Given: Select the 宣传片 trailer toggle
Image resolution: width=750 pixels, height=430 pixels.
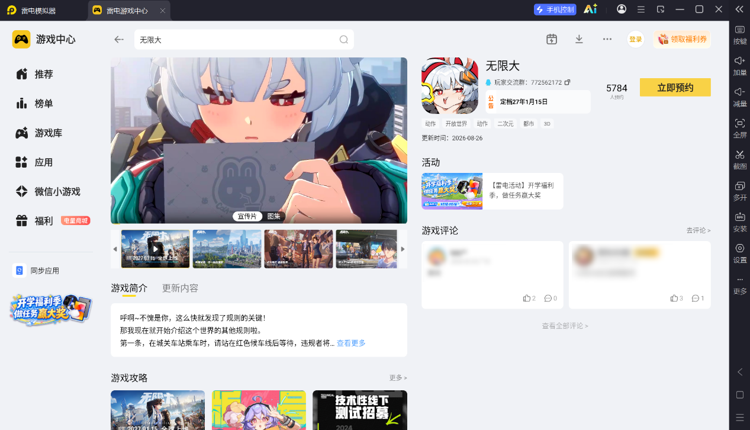Looking at the screenshot, I should pos(247,216).
